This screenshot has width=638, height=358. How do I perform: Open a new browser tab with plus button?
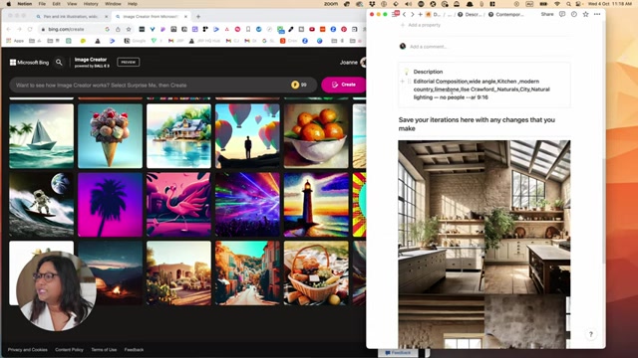(x=198, y=17)
